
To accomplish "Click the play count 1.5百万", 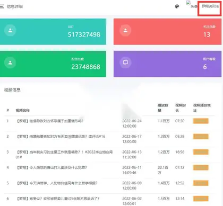I will 164,199.
